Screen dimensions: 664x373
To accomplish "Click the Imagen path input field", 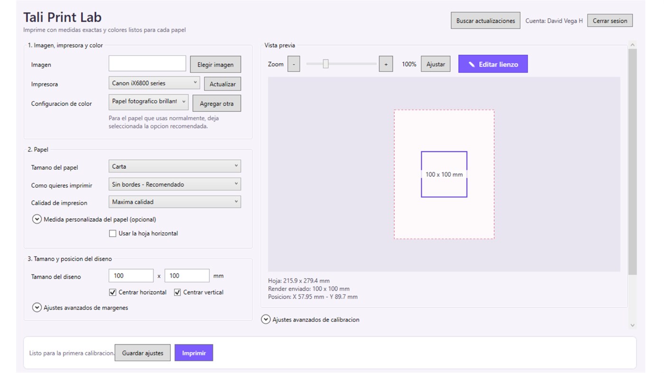I will [x=147, y=64].
